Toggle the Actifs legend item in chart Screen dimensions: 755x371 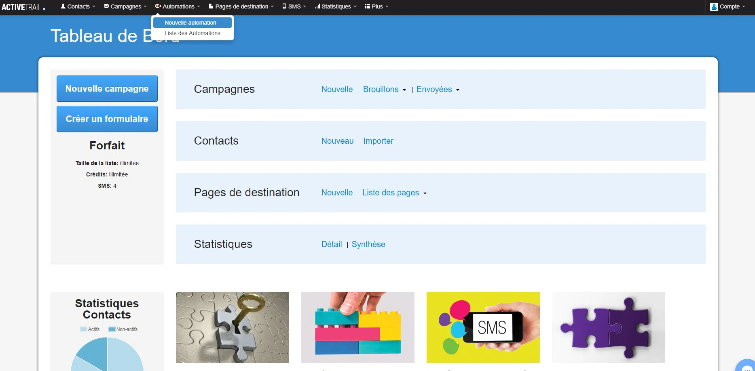click(x=90, y=329)
